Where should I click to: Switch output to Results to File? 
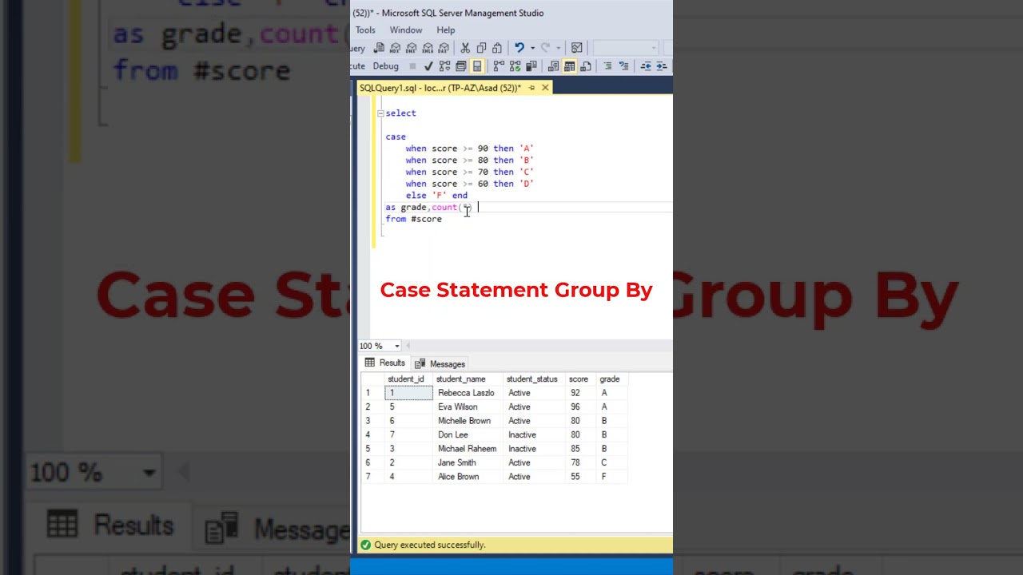(585, 66)
